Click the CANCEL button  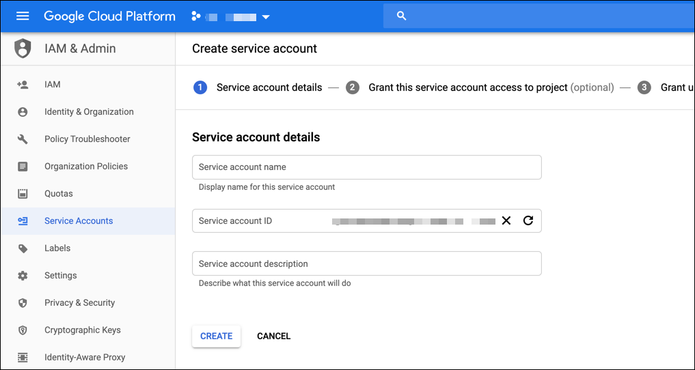click(273, 337)
